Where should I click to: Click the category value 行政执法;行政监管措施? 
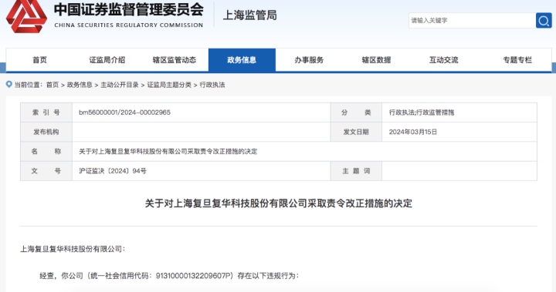coord(422,112)
